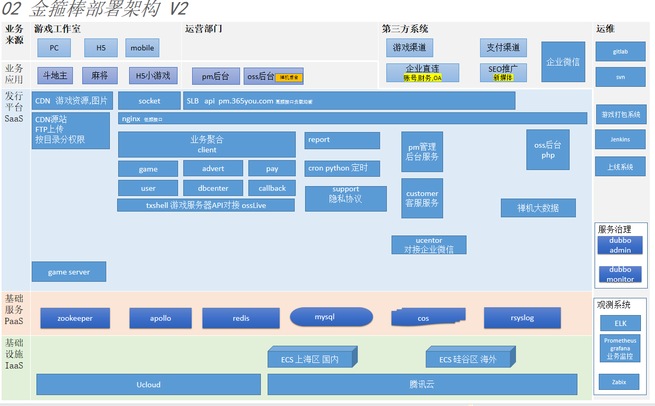This screenshot has height=406, width=655.
Task: Select the CDN源站 FTP上传 box
Action: click(71, 130)
